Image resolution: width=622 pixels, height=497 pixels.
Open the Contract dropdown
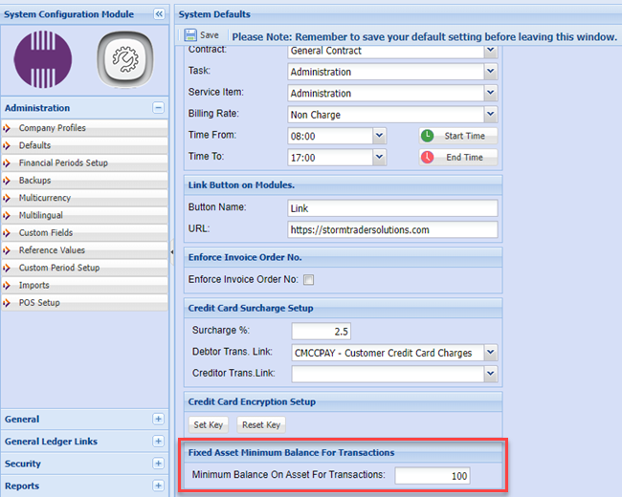point(491,51)
